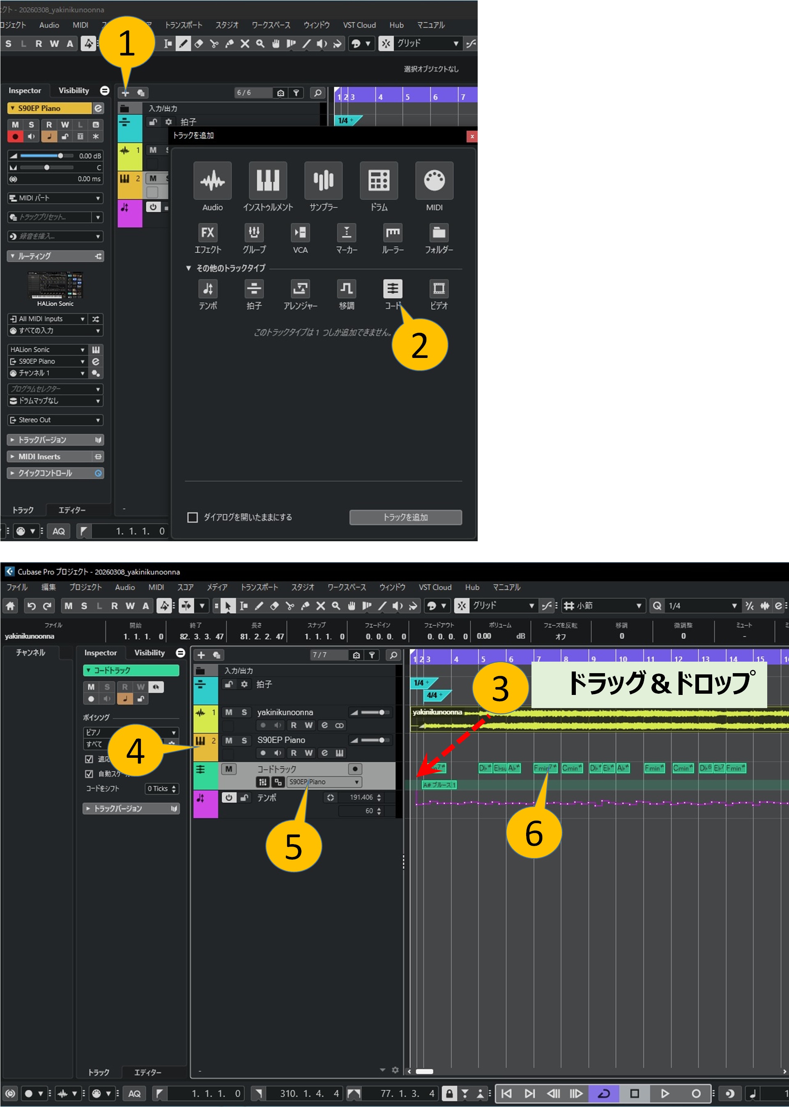
Task: Open HALion Sonic instrument thumbnail
Action: (55, 285)
